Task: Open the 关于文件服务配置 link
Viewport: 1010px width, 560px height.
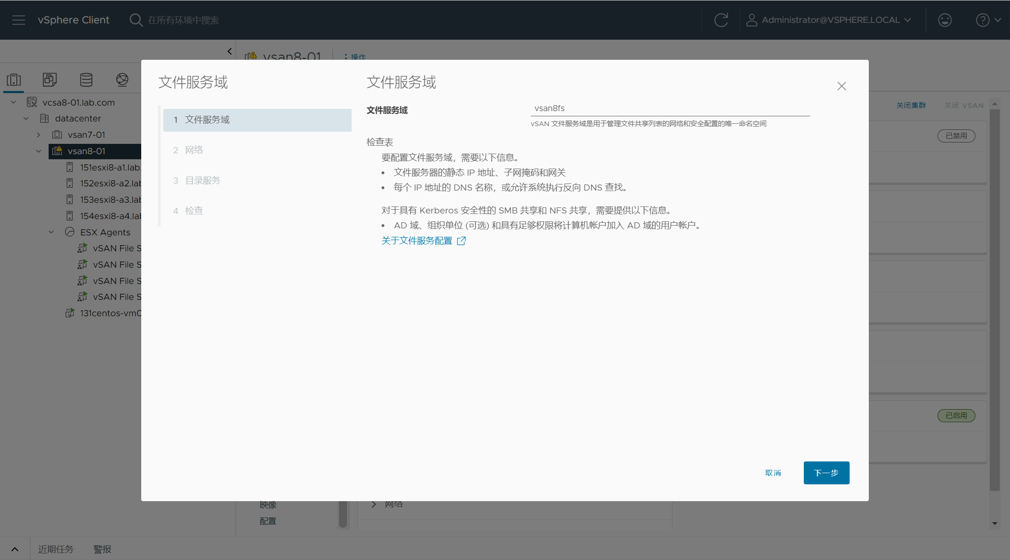Action: click(417, 241)
